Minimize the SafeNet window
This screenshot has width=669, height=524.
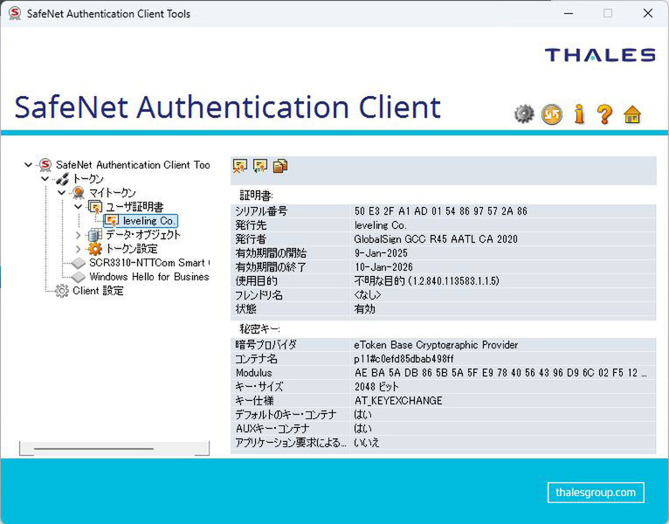pos(569,14)
